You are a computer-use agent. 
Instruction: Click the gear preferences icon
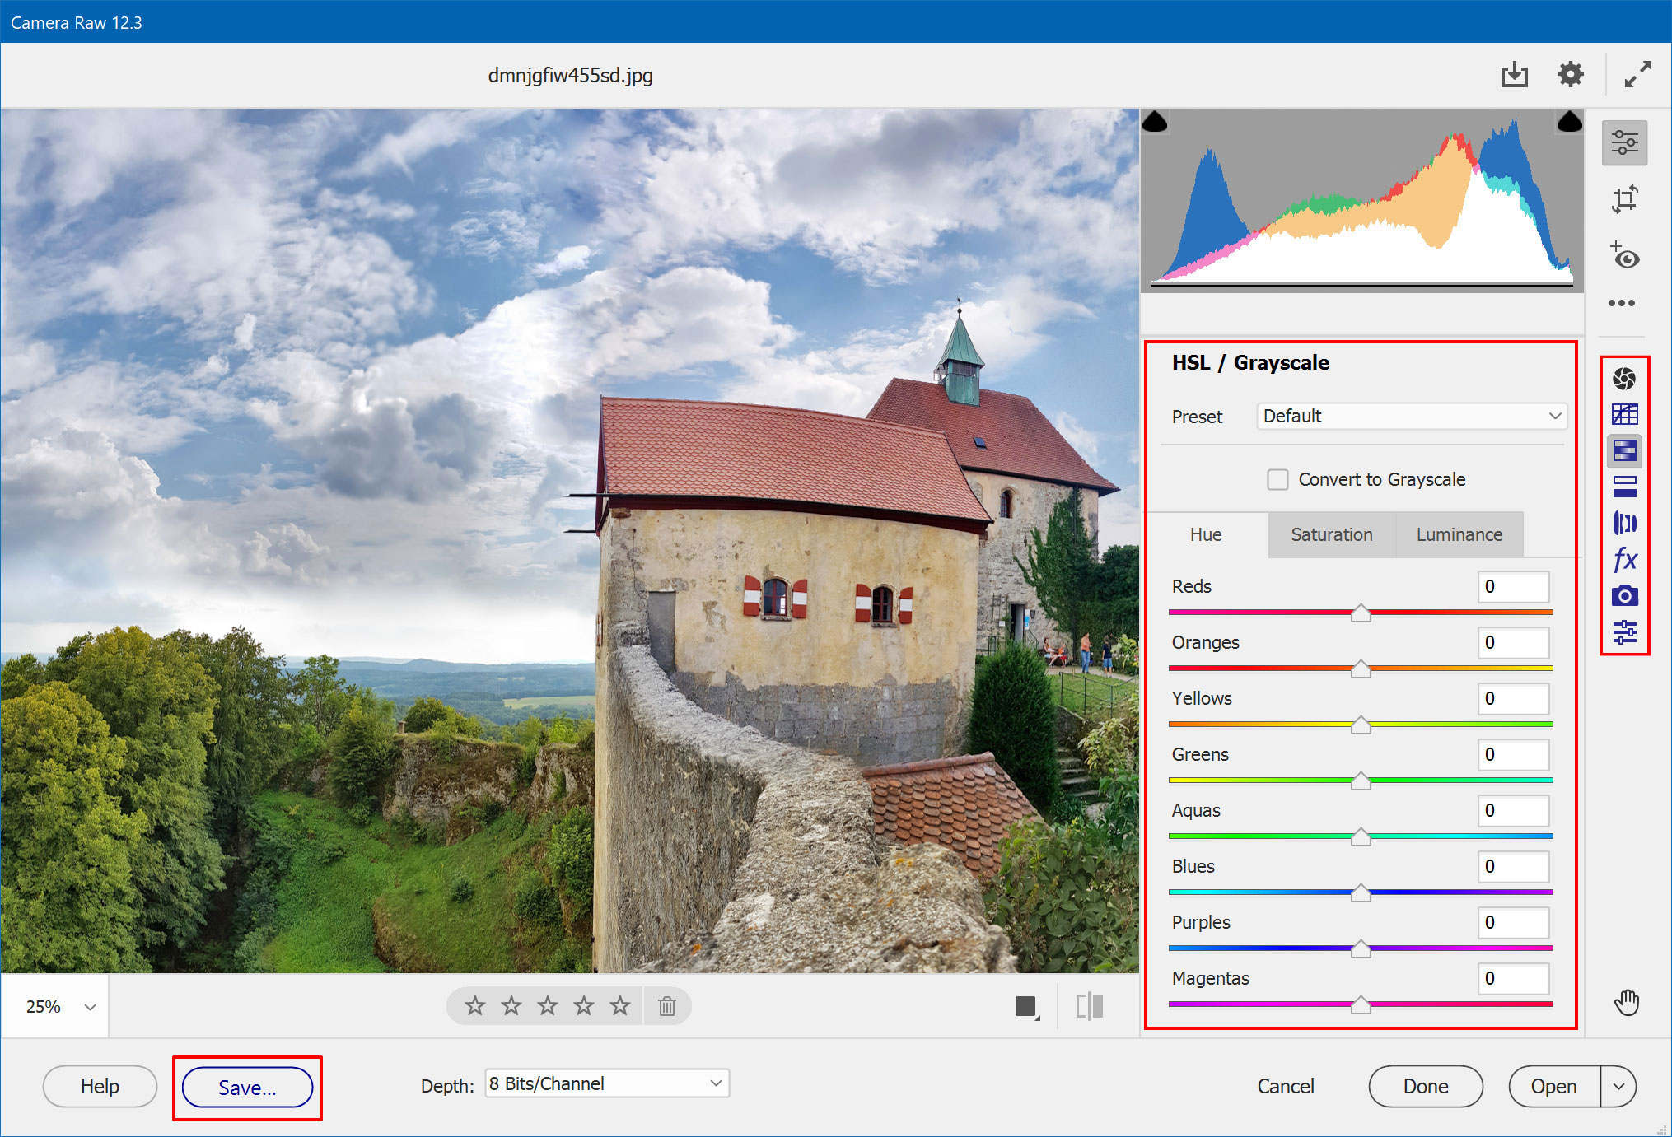(1570, 75)
